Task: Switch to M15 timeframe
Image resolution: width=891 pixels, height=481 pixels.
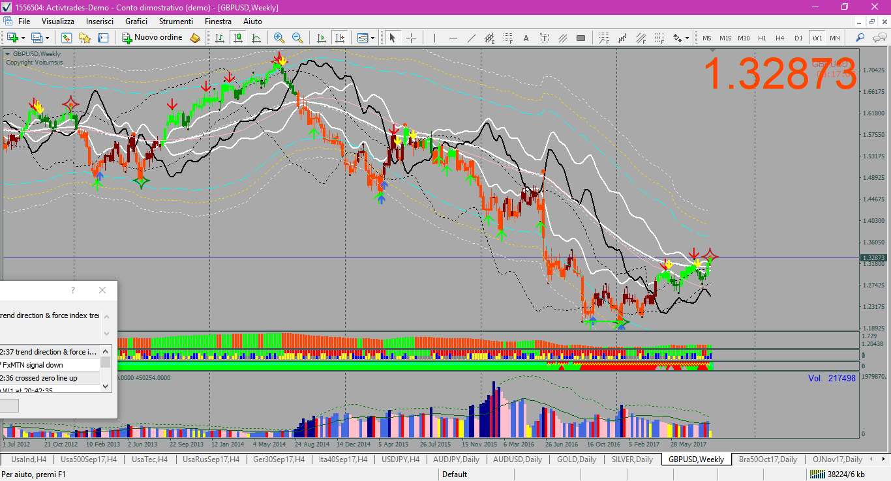Action: (x=725, y=38)
